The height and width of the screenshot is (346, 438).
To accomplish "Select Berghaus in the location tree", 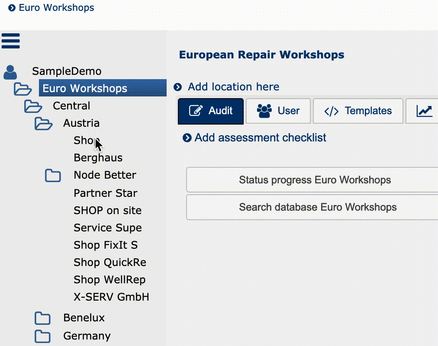I will coord(98,158).
